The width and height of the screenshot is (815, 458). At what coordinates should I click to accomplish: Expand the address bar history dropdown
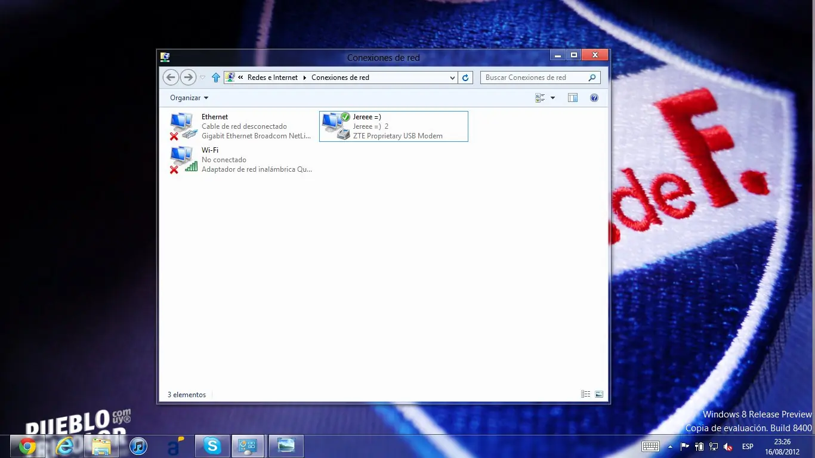[x=452, y=78]
